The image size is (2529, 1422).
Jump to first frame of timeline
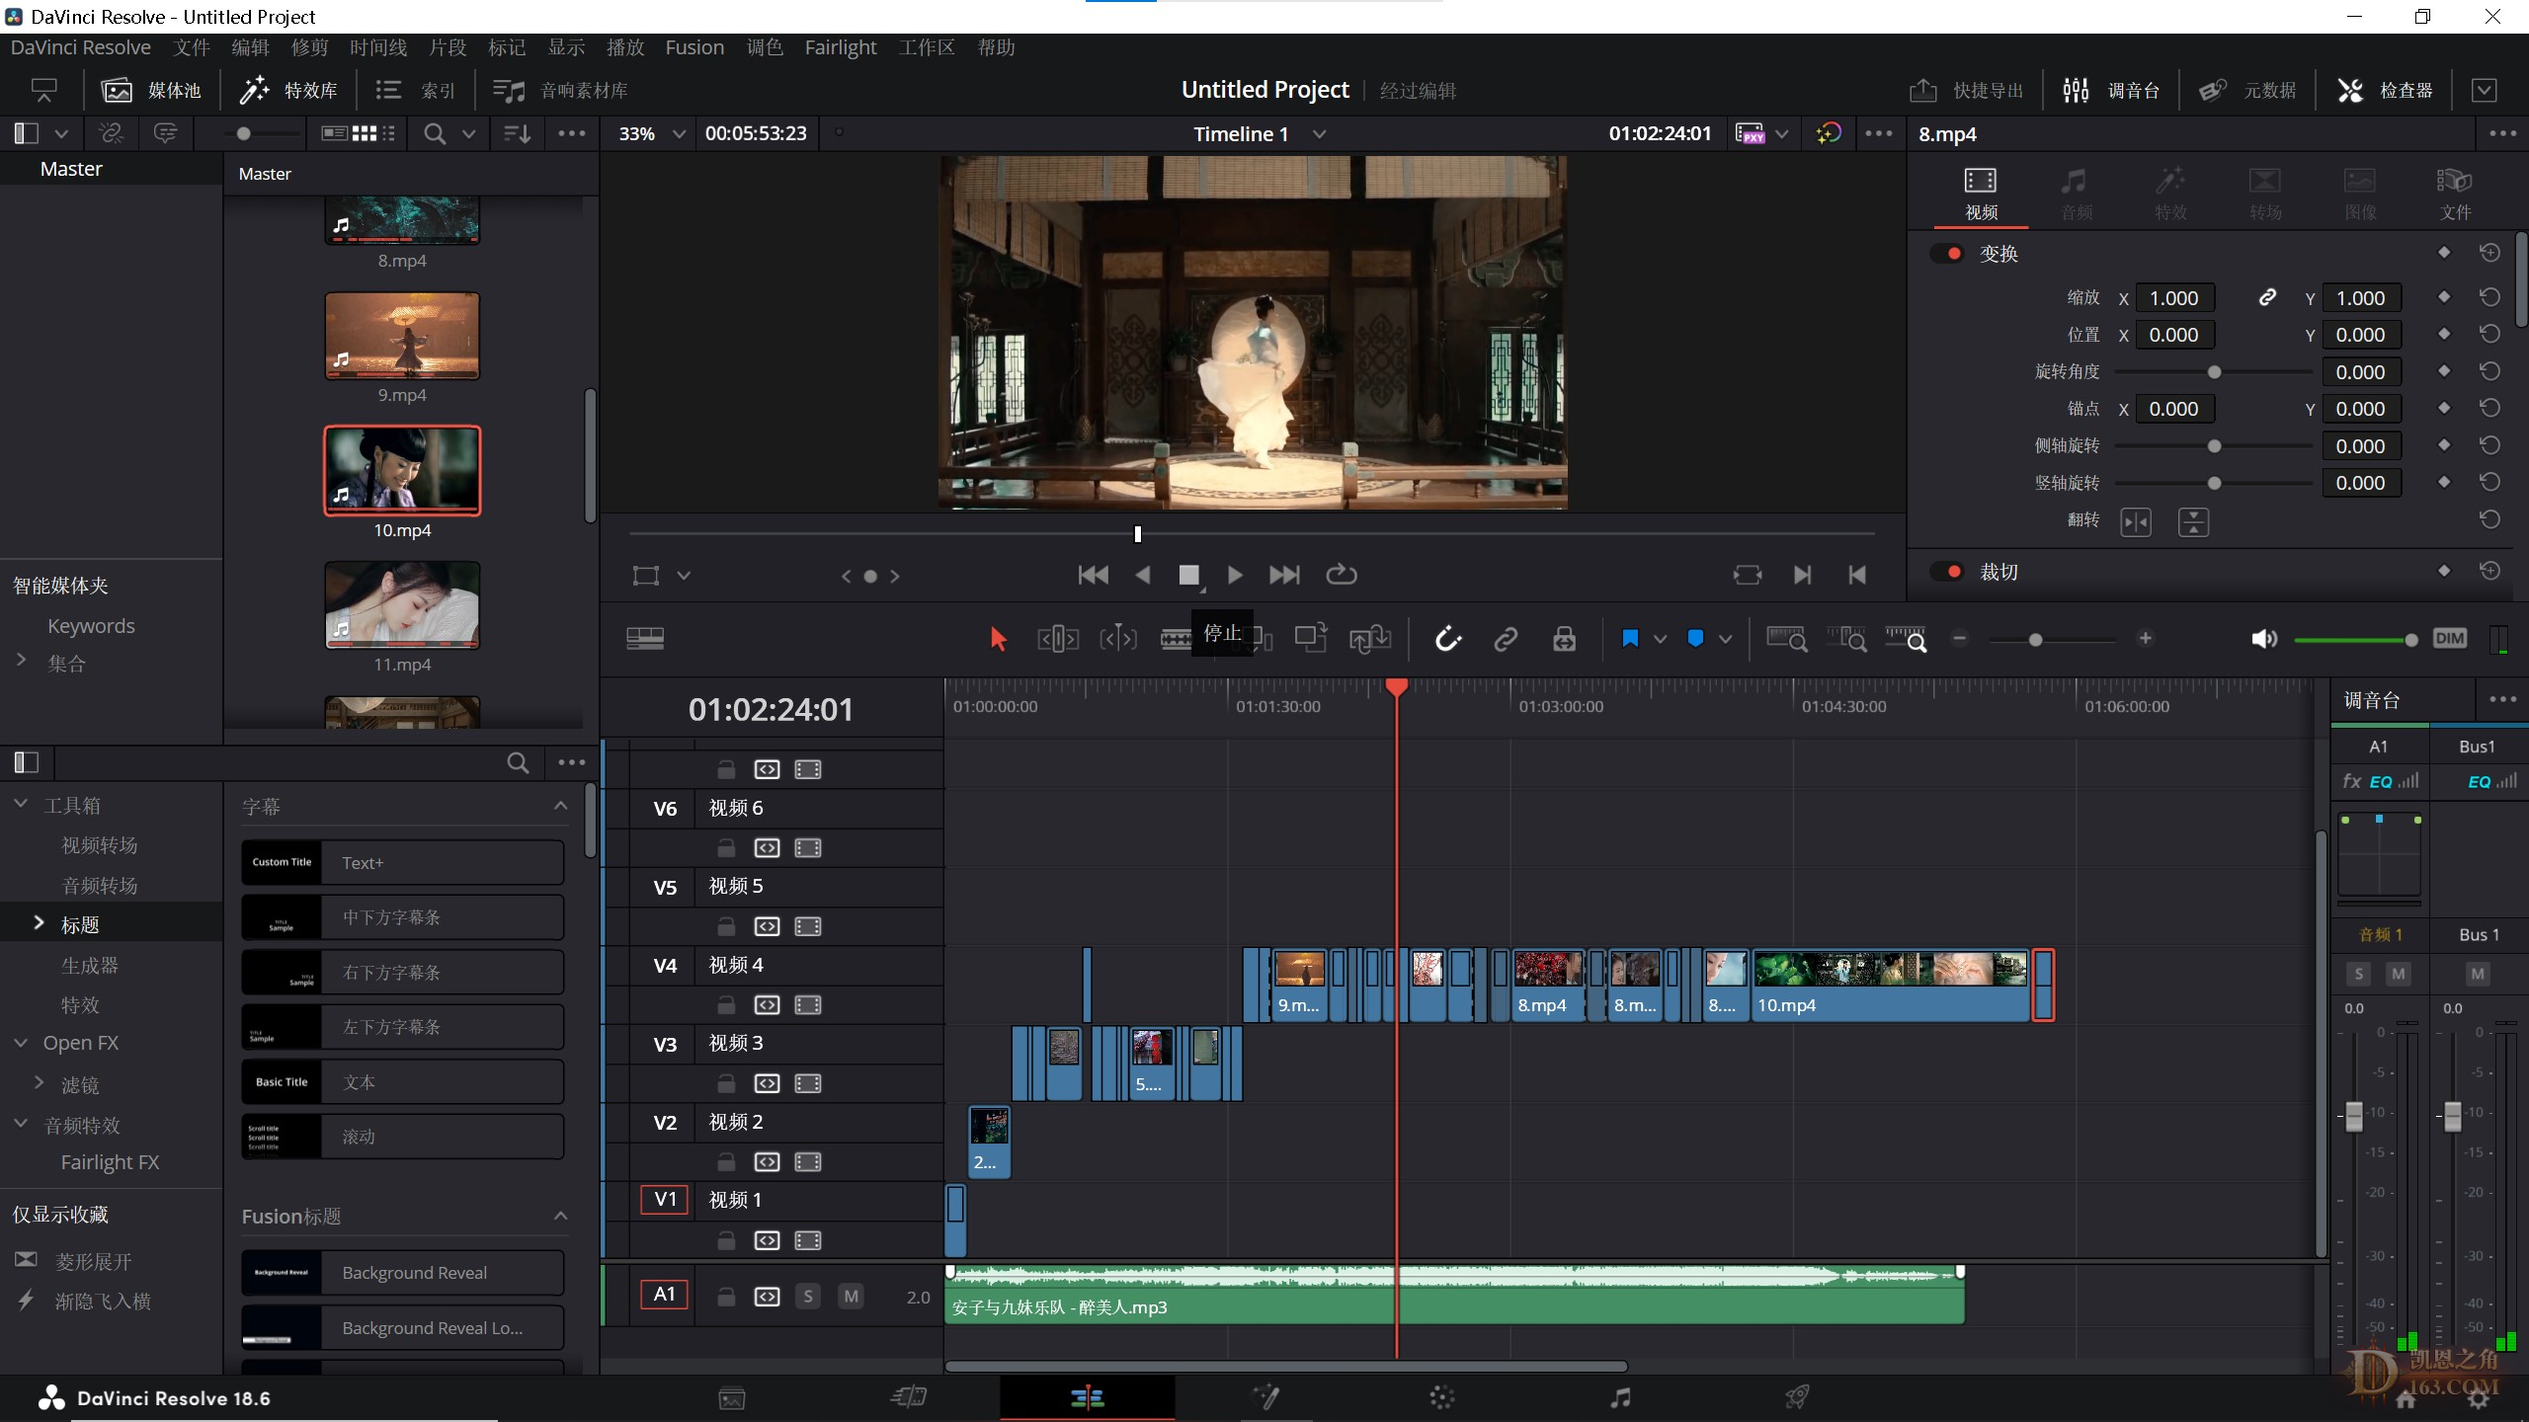[x=1093, y=575]
